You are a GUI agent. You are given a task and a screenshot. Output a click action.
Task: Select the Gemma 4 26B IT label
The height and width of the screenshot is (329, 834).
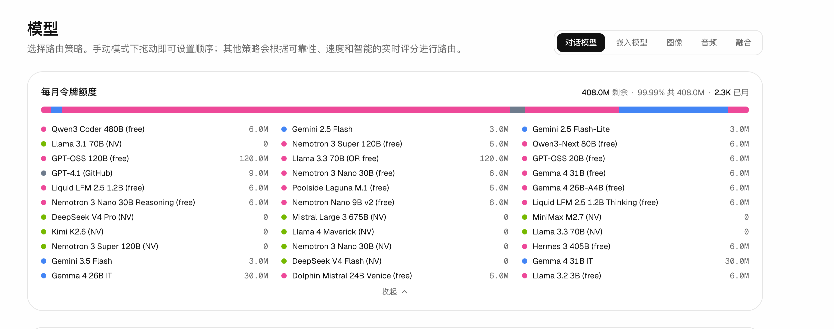point(82,276)
